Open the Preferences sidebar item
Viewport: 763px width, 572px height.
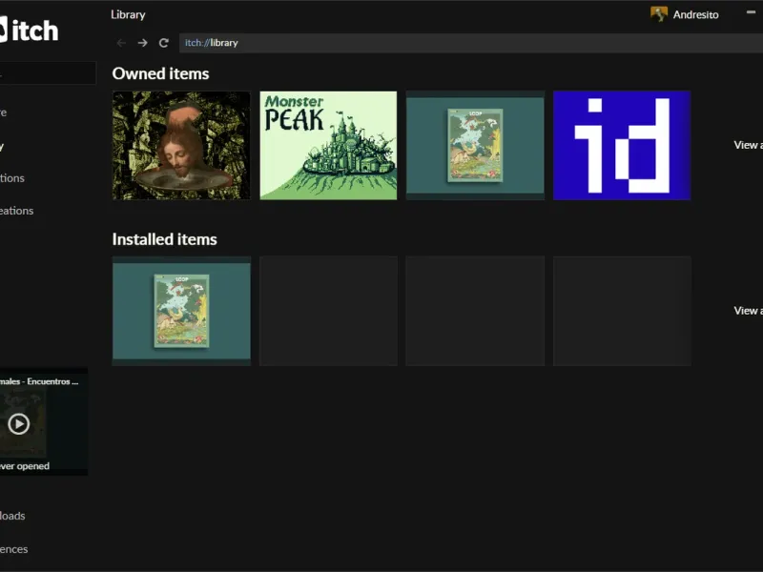point(14,549)
